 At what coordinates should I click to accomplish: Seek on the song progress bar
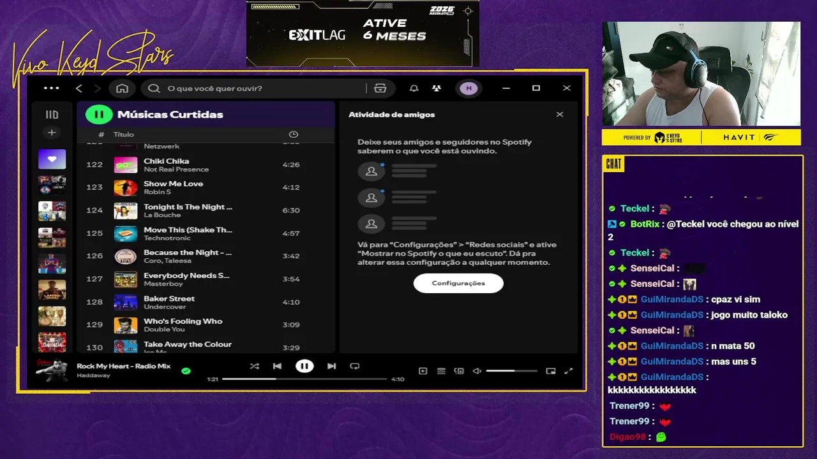click(304, 379)
